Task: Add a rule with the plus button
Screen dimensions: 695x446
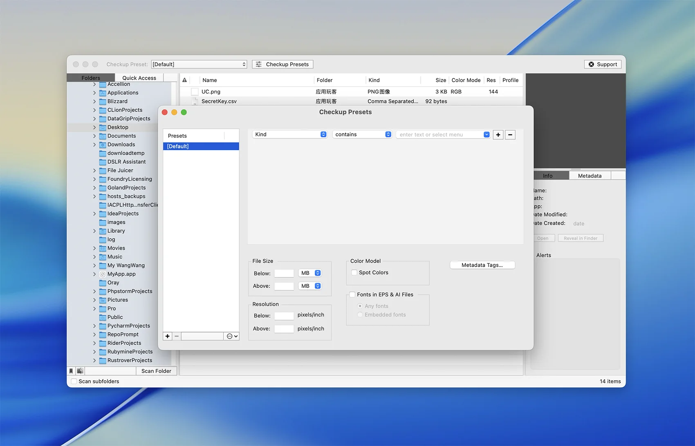Action: (x=498, y=135)
